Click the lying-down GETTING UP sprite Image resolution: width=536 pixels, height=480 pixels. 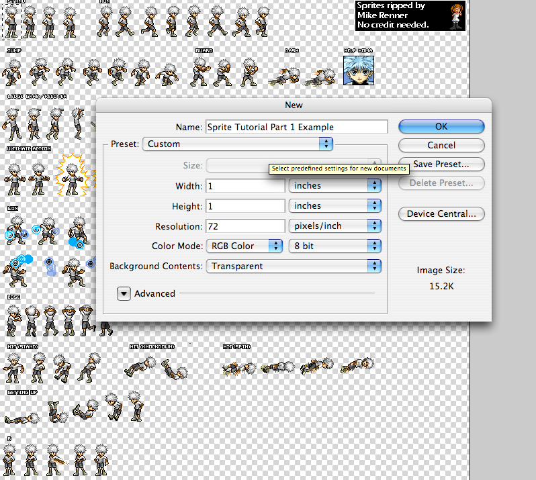point(22,418)
